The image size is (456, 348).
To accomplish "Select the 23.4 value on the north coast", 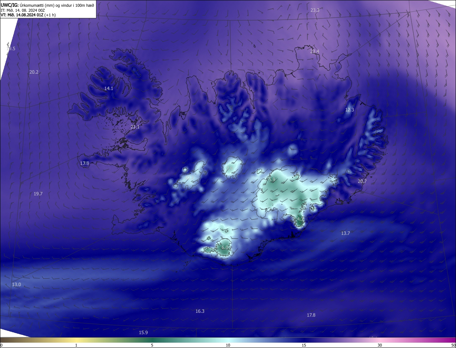I will pos(315,52).
